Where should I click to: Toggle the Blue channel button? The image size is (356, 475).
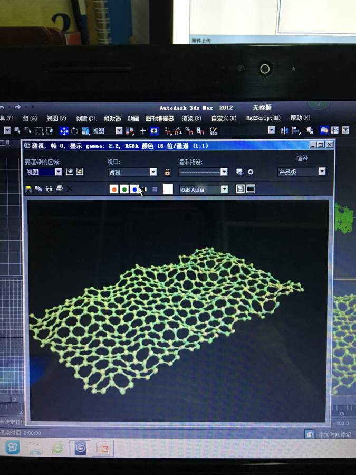pyautogui.click(x=134, y=189)
